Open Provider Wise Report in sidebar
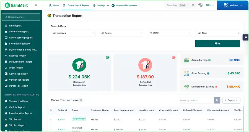This screenshot has width=249, height=132. (x=21, y=113)
